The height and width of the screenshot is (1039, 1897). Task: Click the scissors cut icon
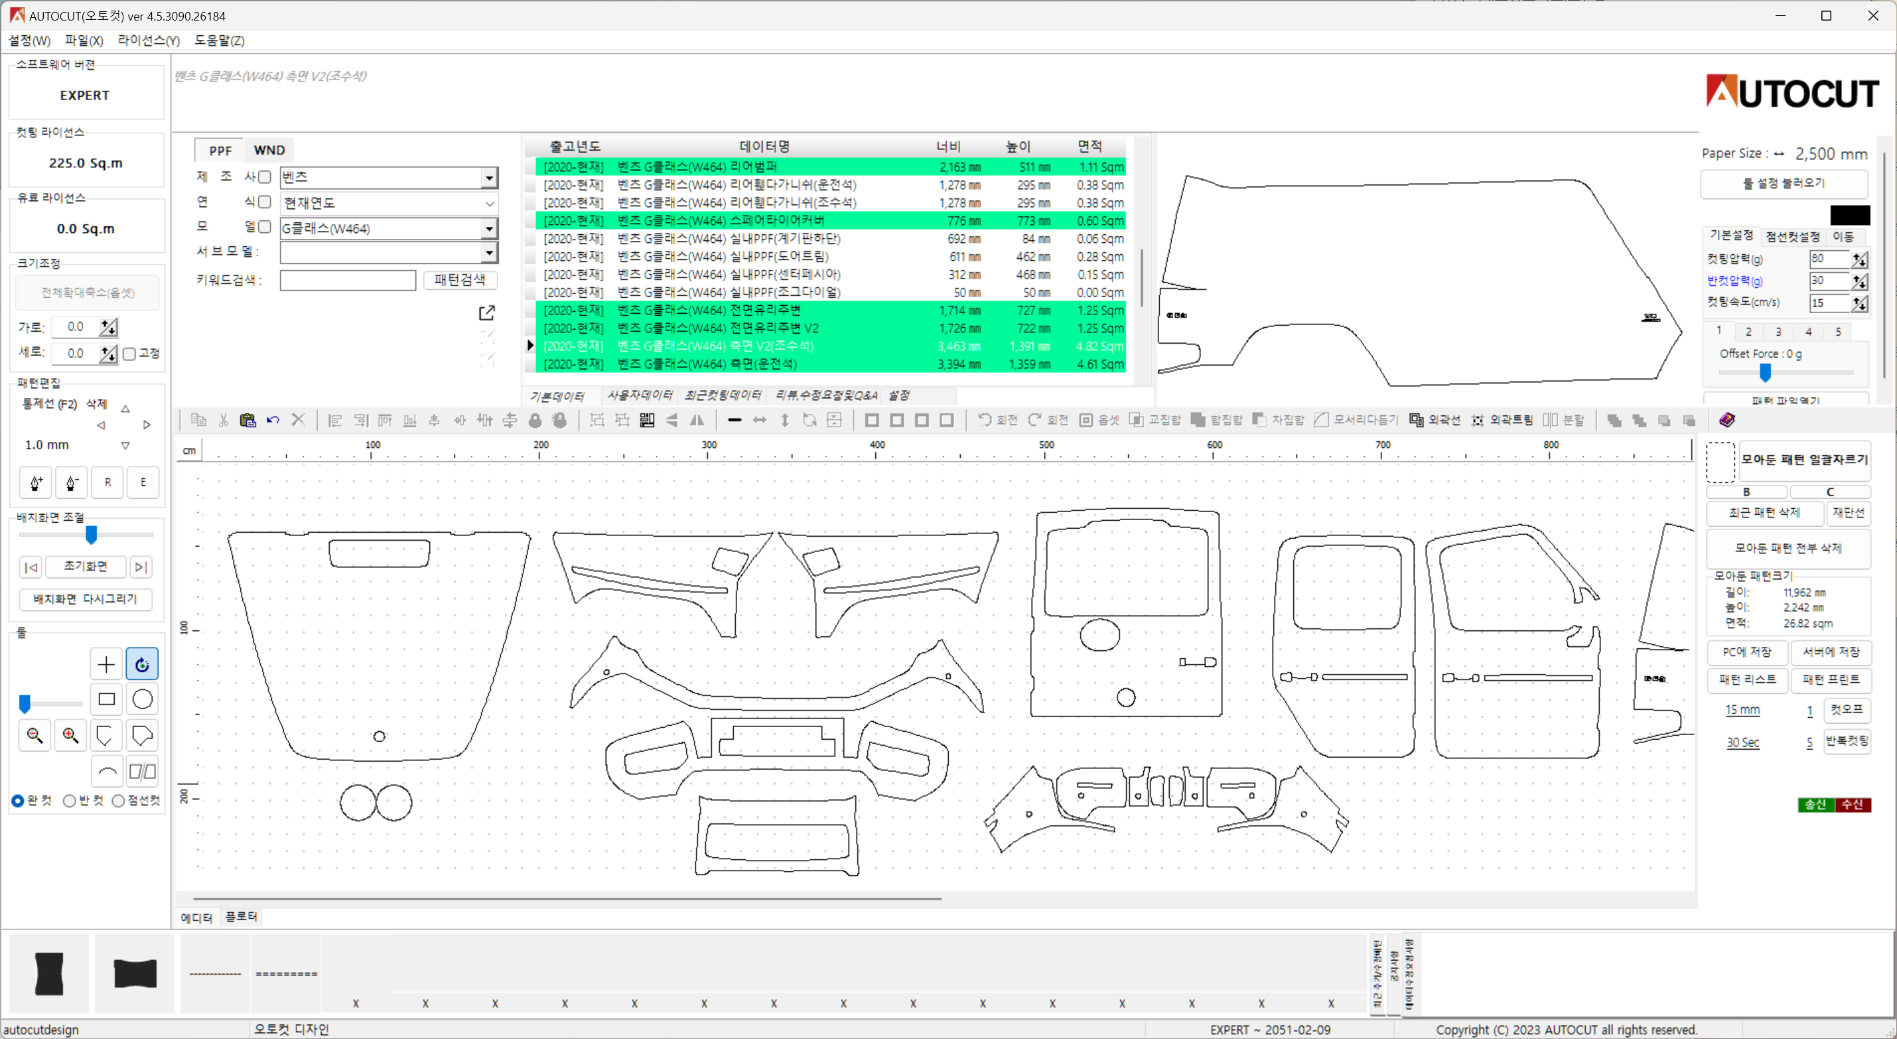[x=223, y=420]
